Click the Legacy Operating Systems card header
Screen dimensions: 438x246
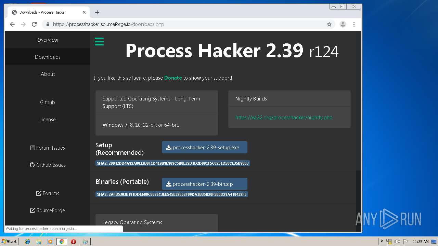point(157,222)
